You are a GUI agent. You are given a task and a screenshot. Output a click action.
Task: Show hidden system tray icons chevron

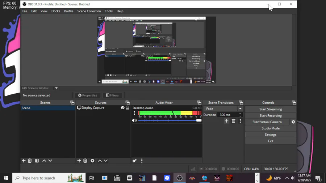tap(287, 178)
